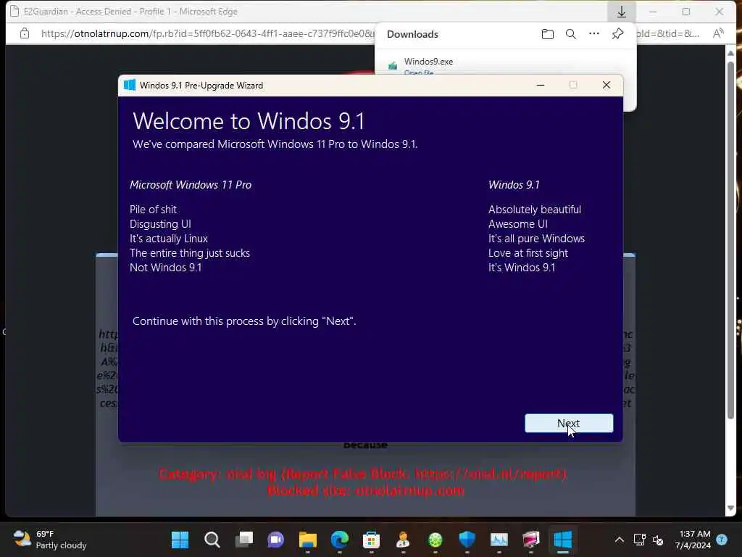Open clock showing 1:37 AM

(x=693, y=540)
